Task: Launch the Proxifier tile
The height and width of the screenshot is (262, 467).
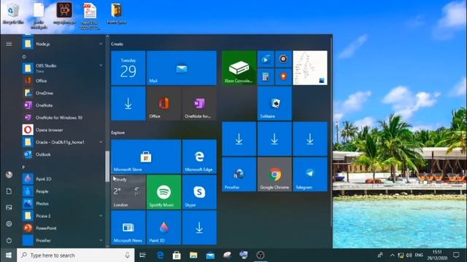Action: click(x=239, y=175)
